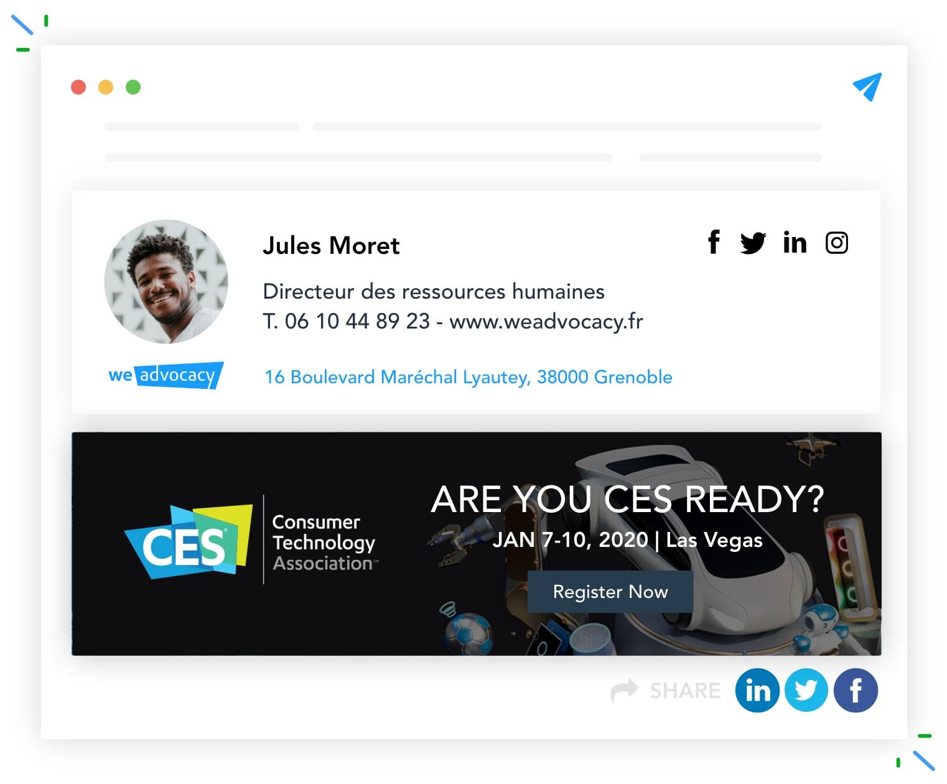Click the we advocacy logo

coord(166,375)
